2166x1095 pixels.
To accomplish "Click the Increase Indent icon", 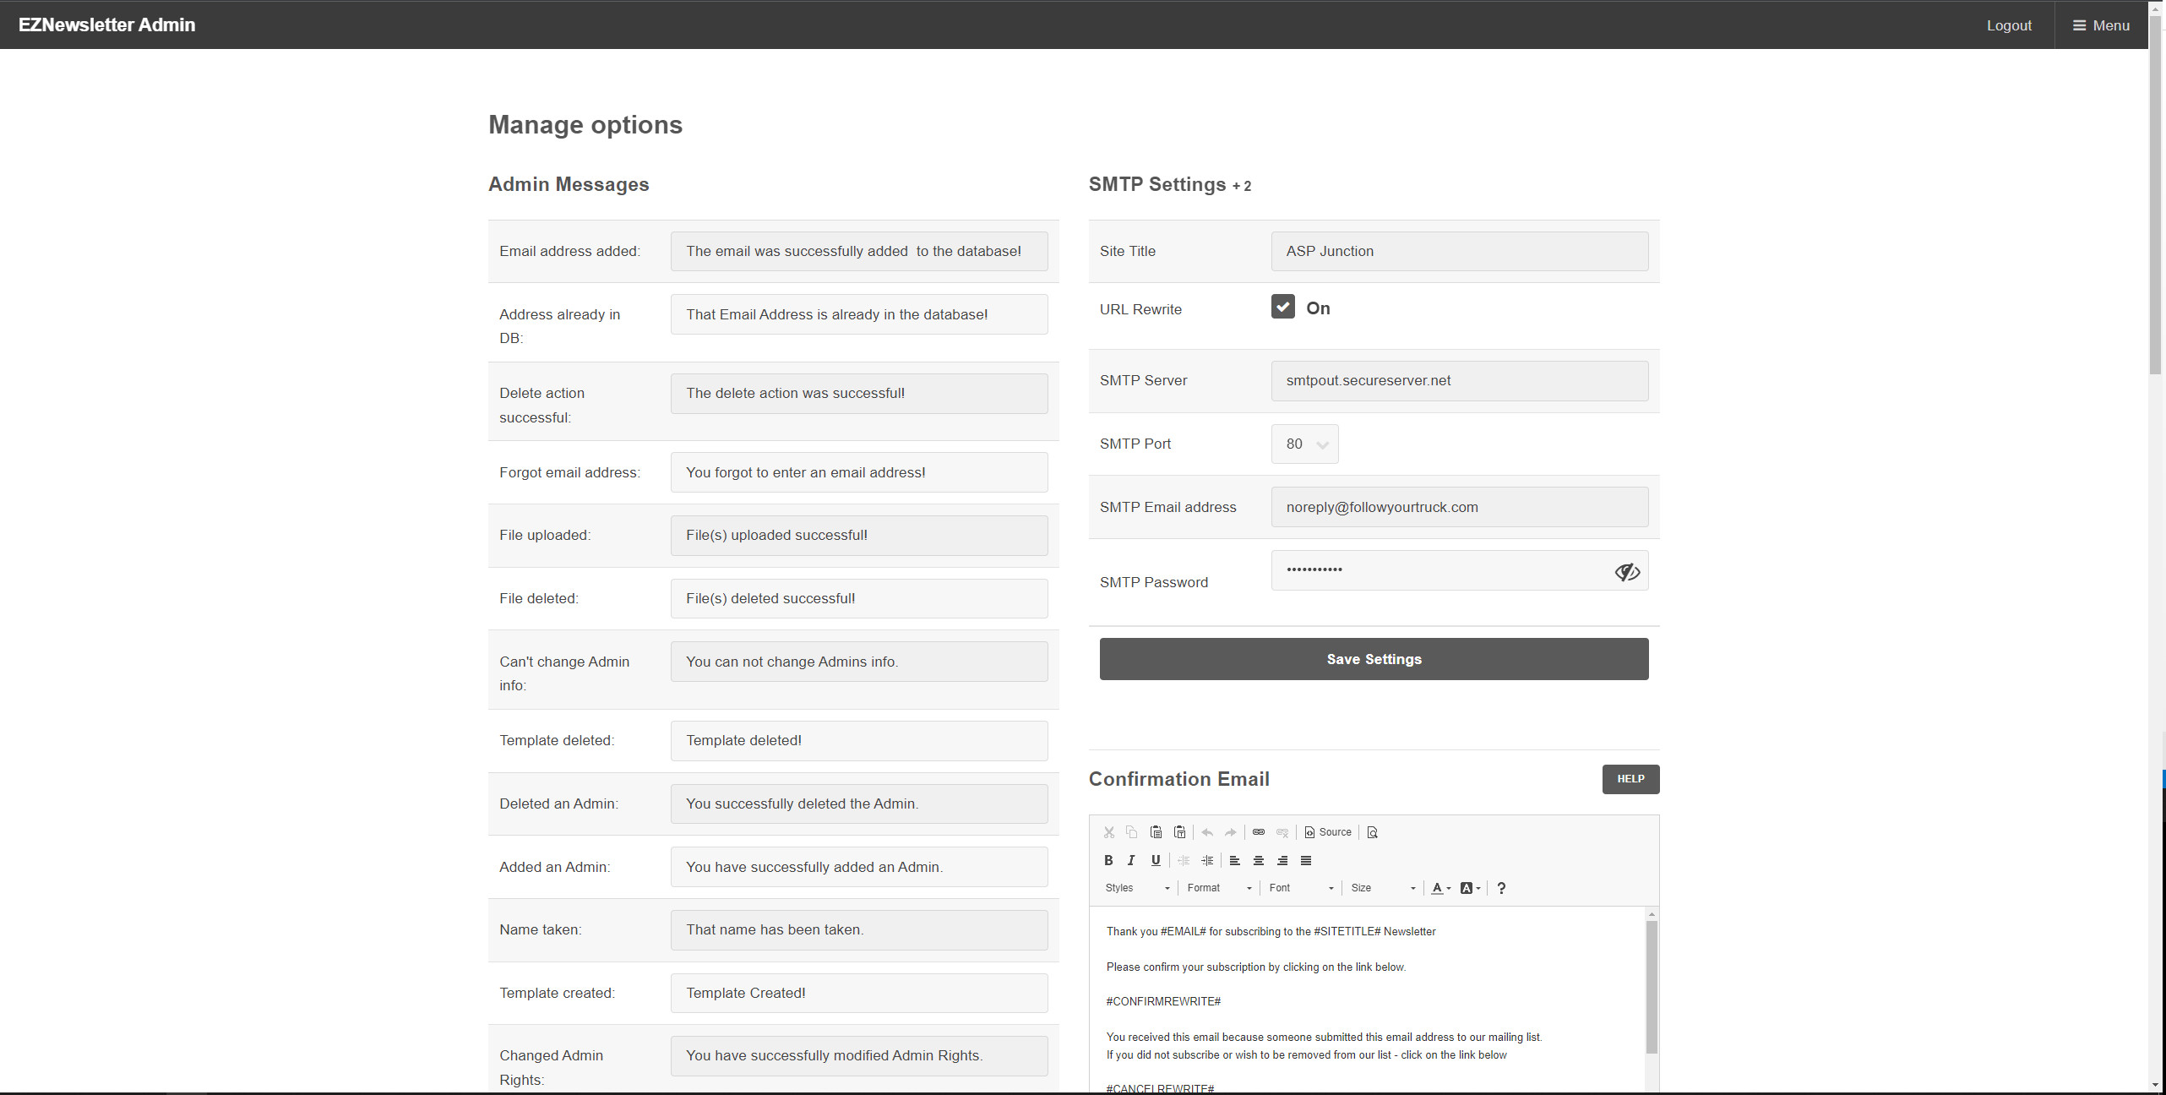I will click(x=1206, y=860).
